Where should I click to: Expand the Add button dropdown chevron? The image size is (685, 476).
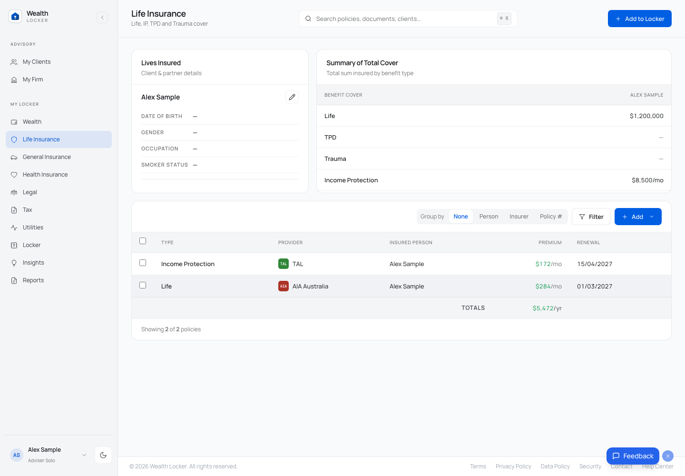(652, 217)
